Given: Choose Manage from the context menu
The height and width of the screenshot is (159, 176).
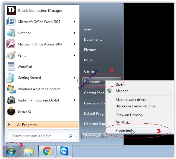Looking at the screenshot, I should 122,91.
